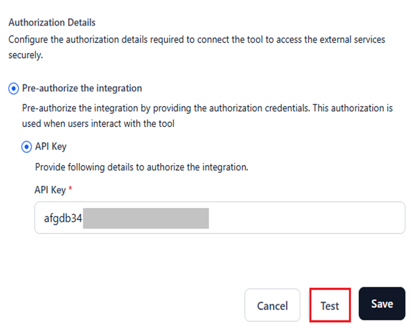412x332 pixels.
Task: Click the pre-authorize credentials description text
Action: click(x=207, y=108)
